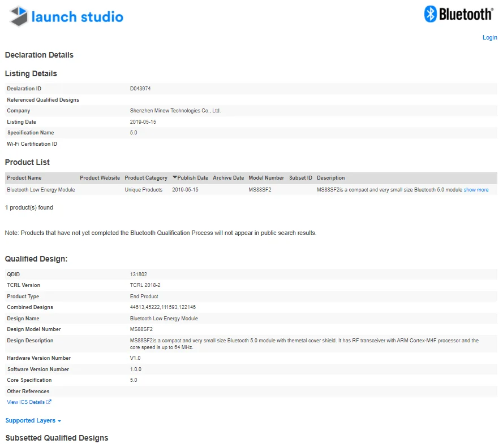Image resolution: width=503 pixels, height=444 pixels.
Task: Click Design Name value Bluetooth Low Energy Module
Action: 164,319
